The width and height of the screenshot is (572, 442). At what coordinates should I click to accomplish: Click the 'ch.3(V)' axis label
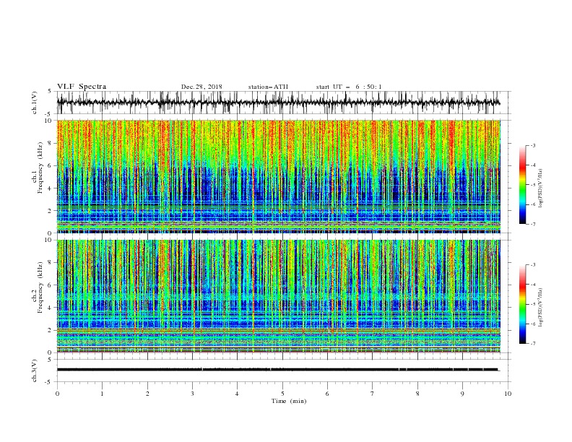coord(35,370)
